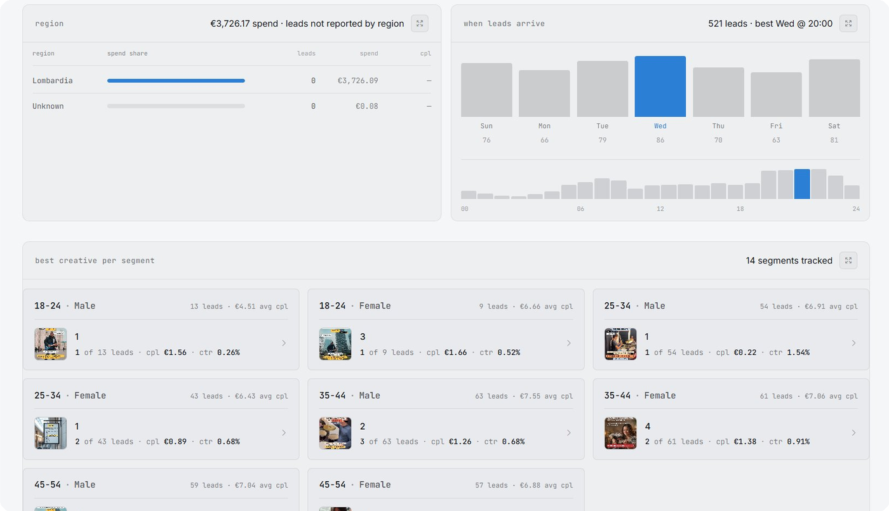Click the Wed day label
889x511 pixels.
660,126
